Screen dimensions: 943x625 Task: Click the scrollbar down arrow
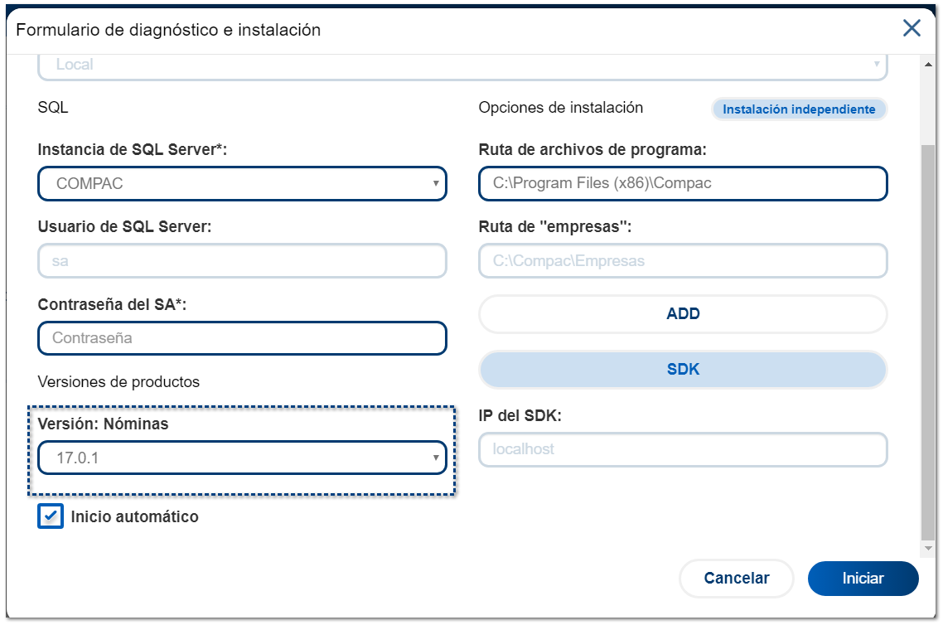click(x=928, y=548)
